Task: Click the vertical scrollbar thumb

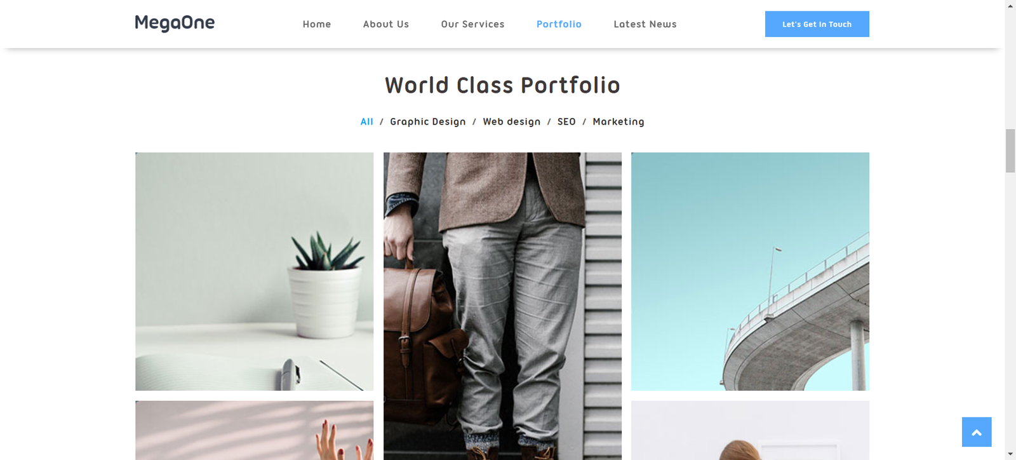Action: 1010,151
